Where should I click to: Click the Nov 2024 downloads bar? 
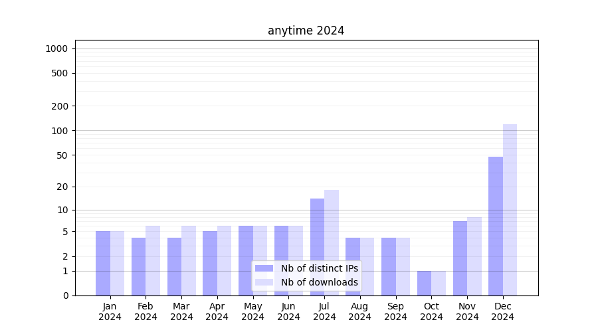click(474, 256)
